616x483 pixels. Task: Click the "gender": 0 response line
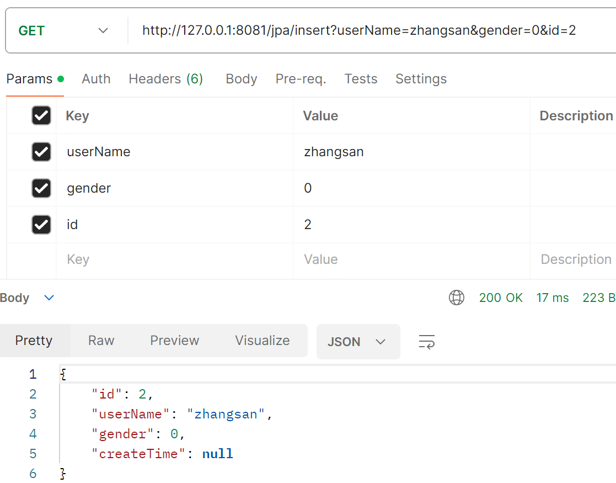click(138, 434)
